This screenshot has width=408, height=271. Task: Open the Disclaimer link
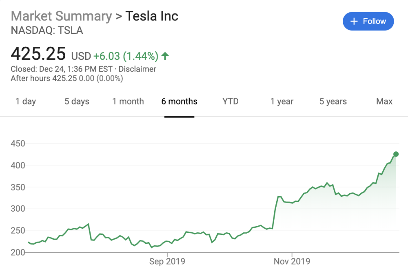(x=137, y=69)
